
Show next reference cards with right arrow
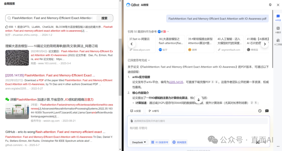click(x=265, y=44)
